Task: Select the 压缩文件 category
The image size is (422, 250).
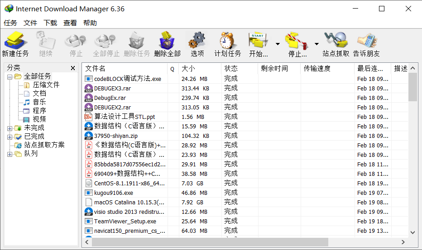Action: (46, 85)
